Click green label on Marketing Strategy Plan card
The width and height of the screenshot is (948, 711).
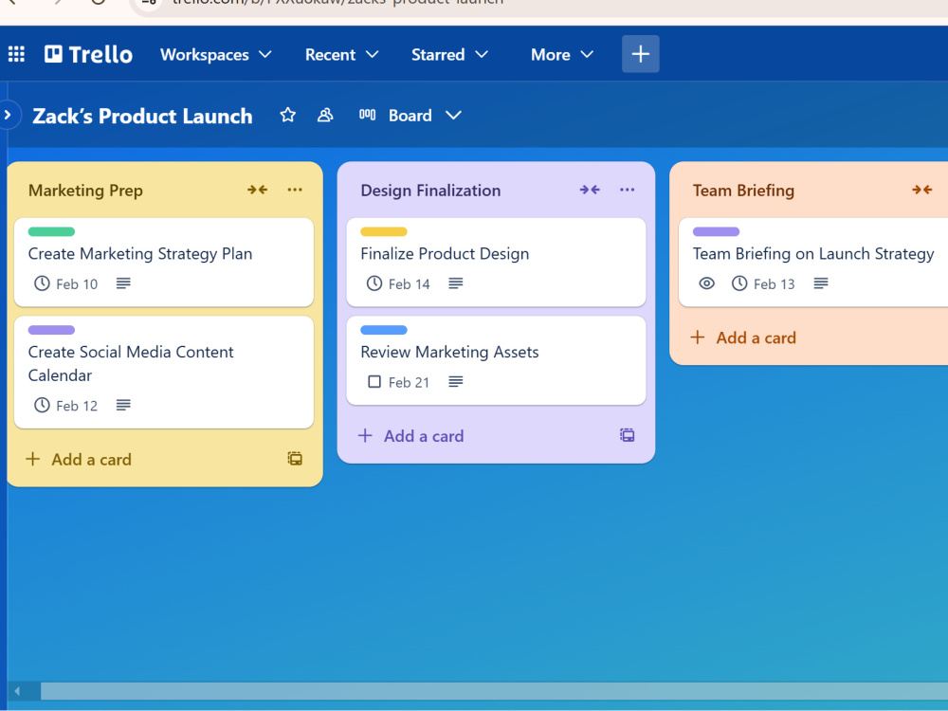tap(51, 231)
